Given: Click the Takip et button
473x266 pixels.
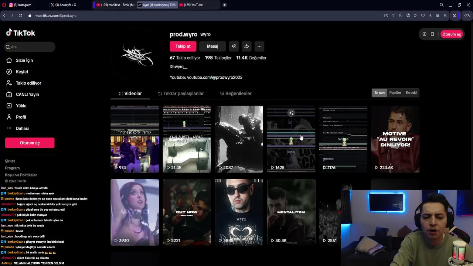Looking at the screenshot, I should [183, 46].
